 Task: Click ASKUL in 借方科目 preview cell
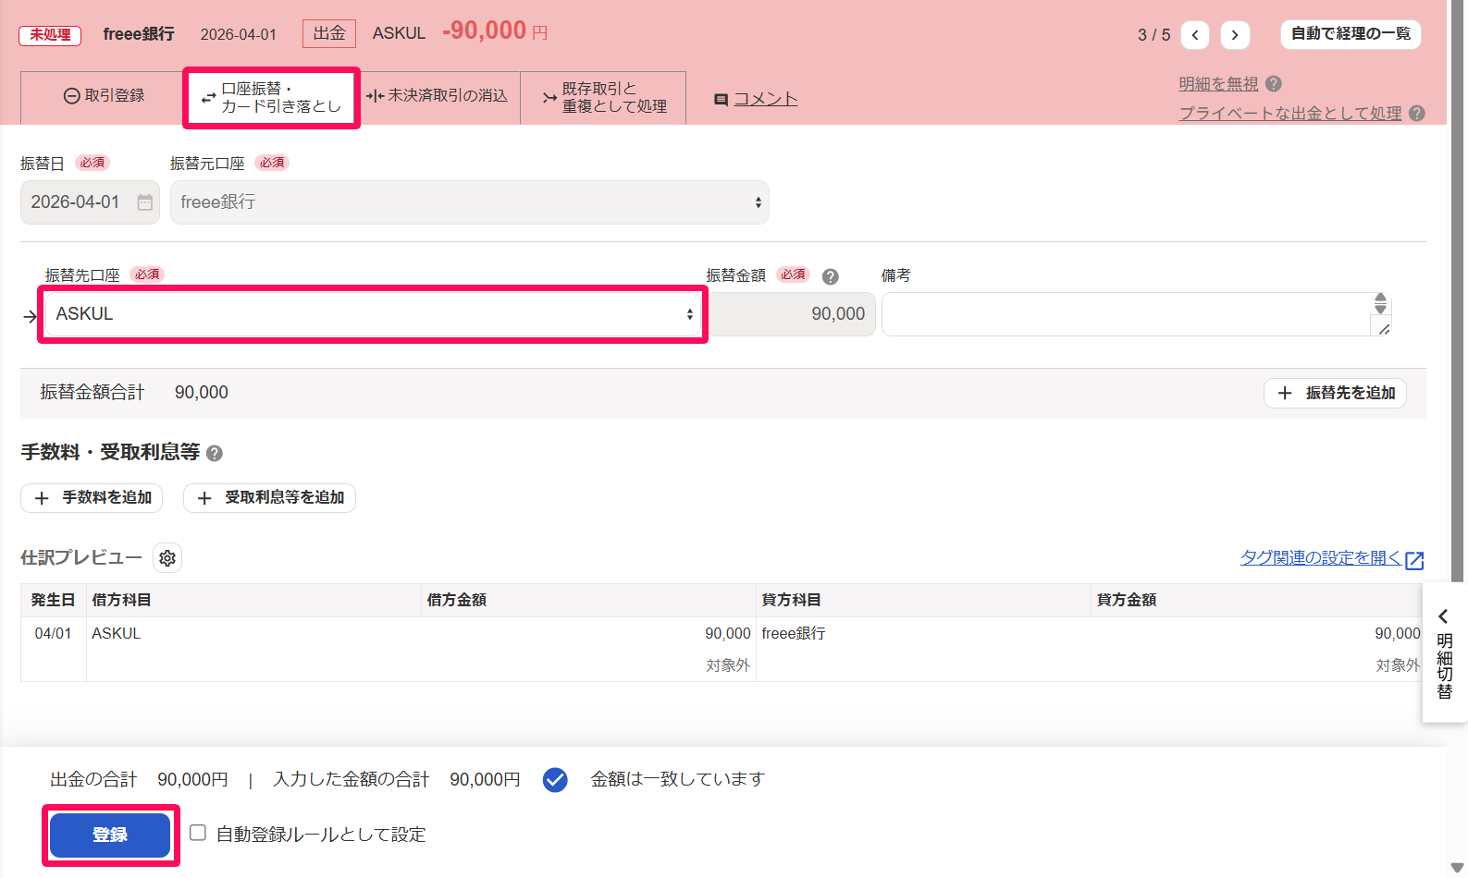(x=116, y=634)
